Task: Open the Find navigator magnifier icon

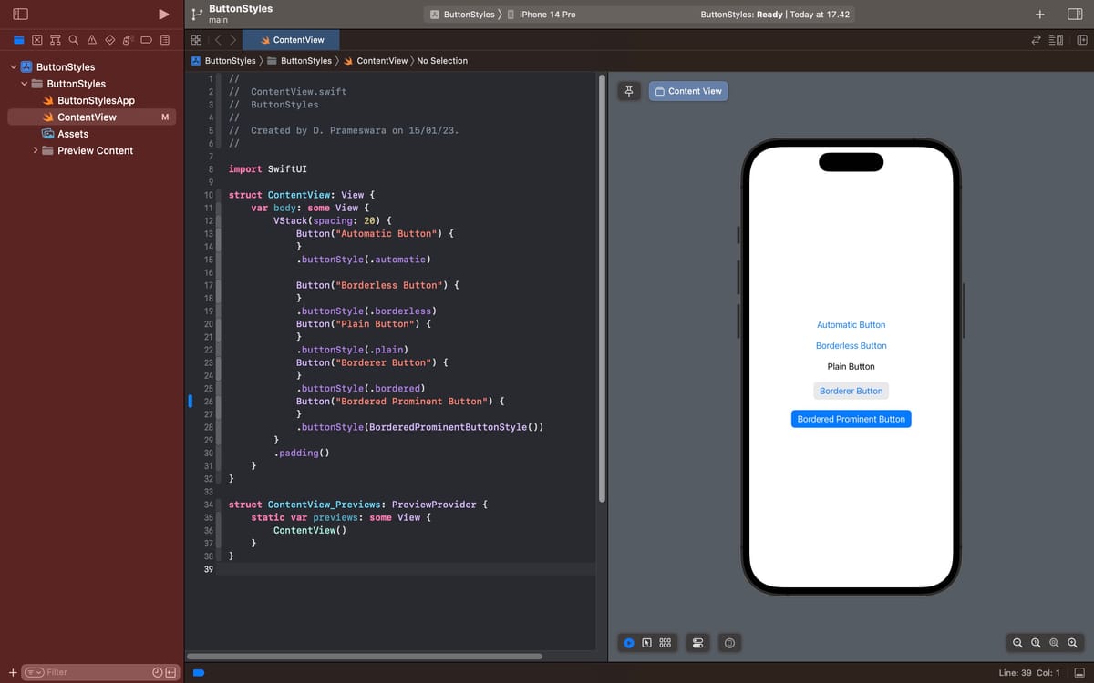Action: coord(74,40)
